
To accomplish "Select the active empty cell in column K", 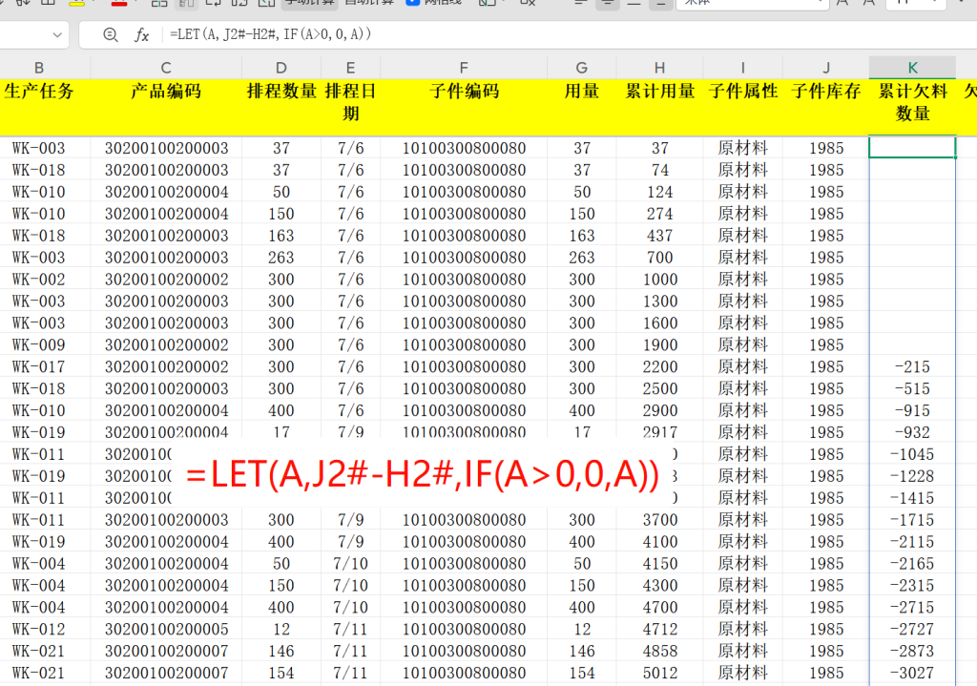I will click(x=912, y=148).
